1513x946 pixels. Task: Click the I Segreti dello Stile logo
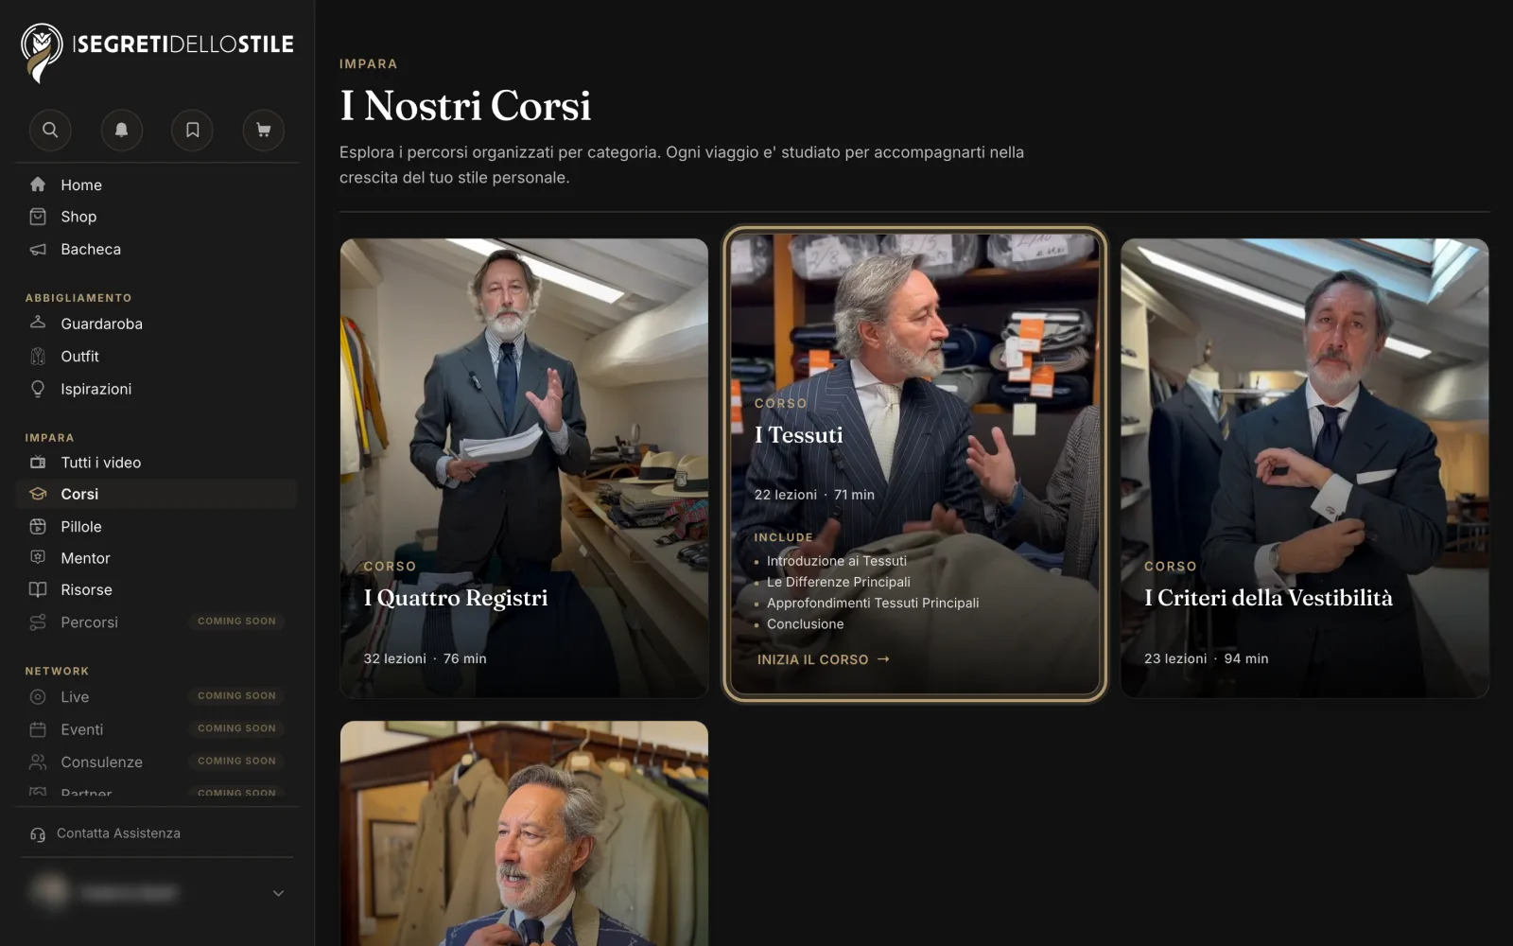(157, 52)
